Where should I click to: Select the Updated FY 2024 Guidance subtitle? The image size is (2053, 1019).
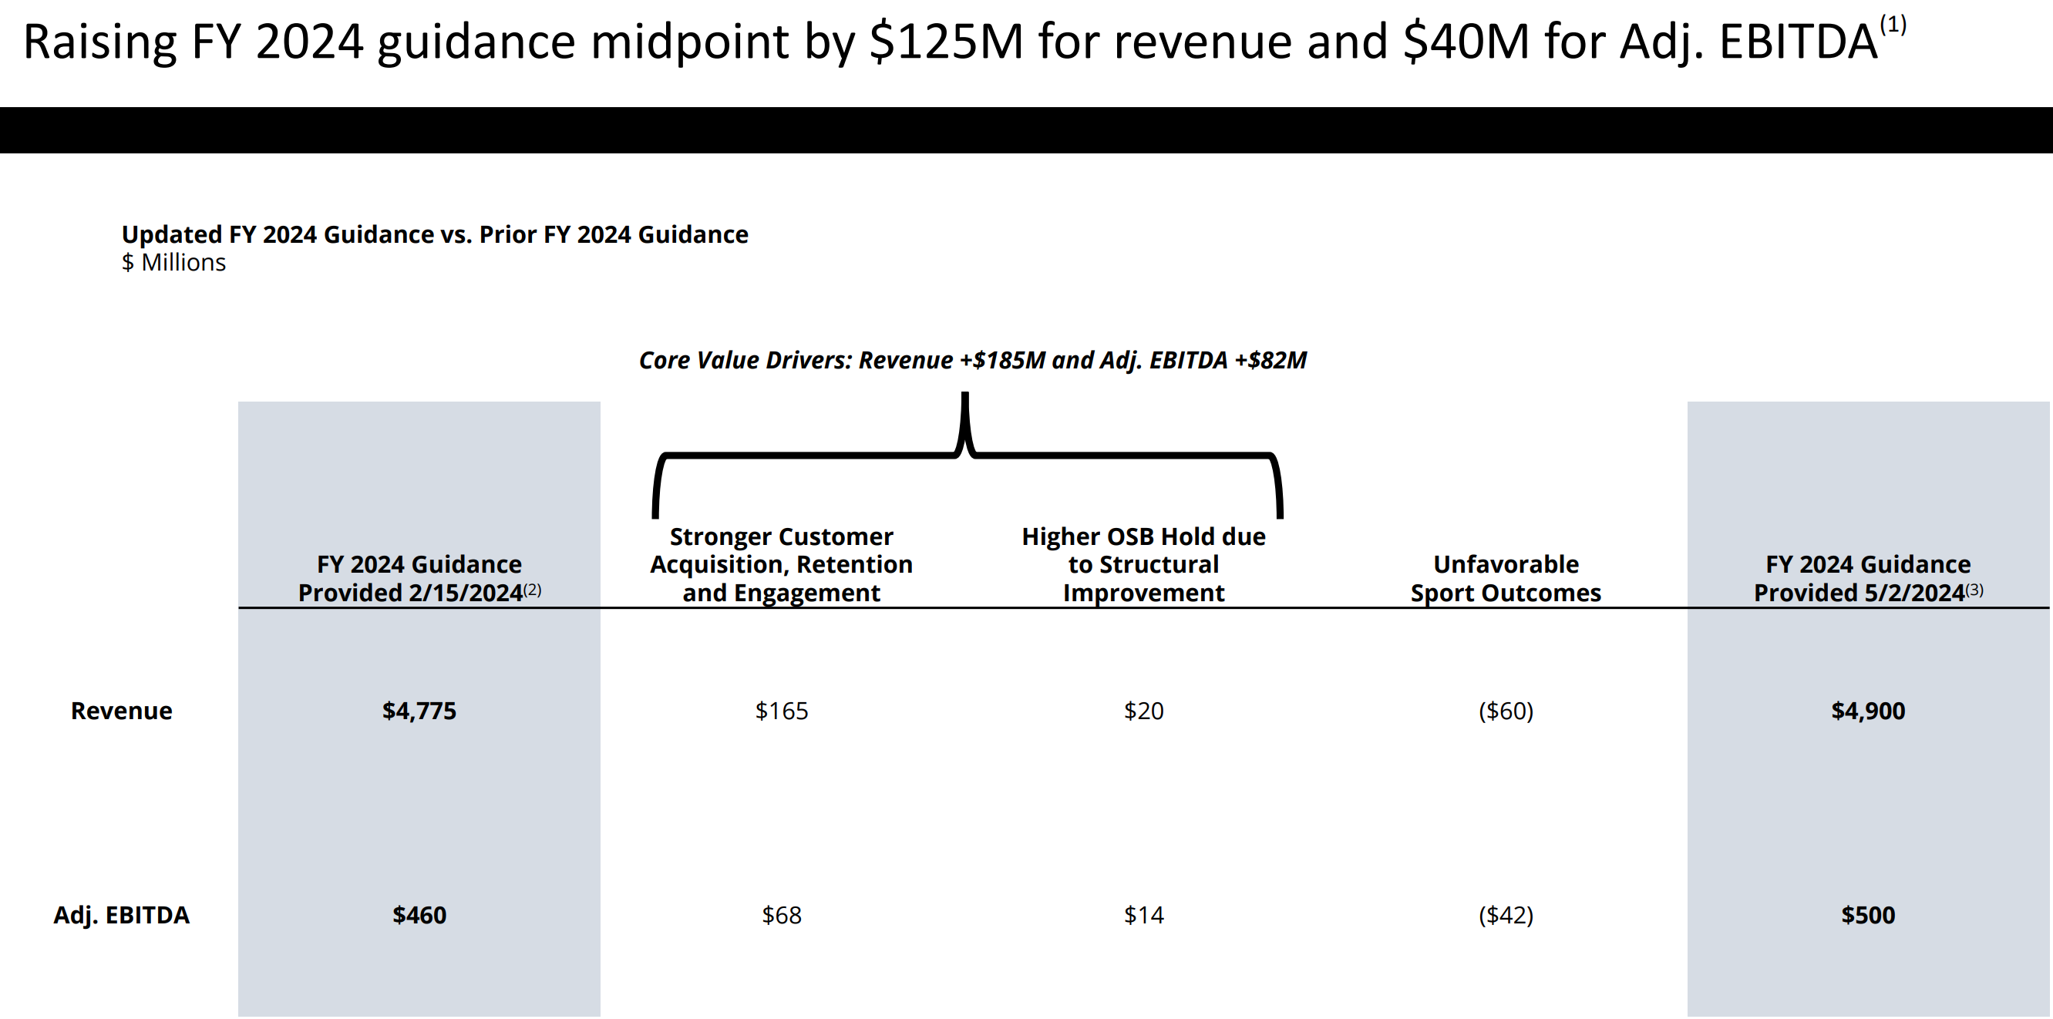point(434,234)
